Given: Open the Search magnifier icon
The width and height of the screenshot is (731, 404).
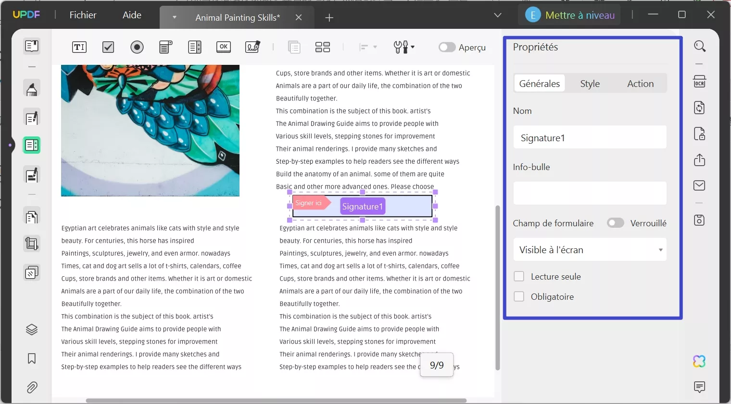Looking at the screenshot, I should coord(700,46).
